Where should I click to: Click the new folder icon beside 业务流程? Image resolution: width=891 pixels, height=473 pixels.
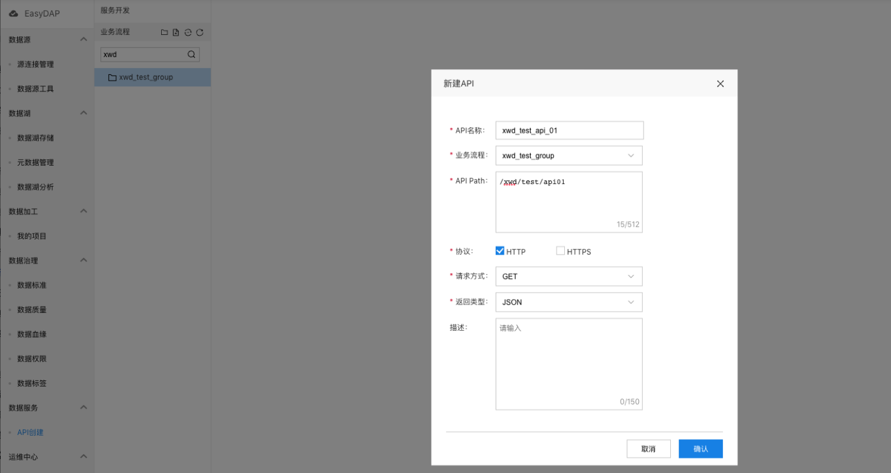click(x=164, y=32)
